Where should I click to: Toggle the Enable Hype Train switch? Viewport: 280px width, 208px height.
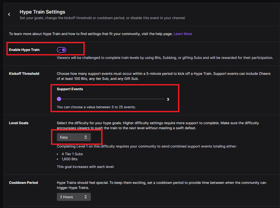[x=61, y=50]
